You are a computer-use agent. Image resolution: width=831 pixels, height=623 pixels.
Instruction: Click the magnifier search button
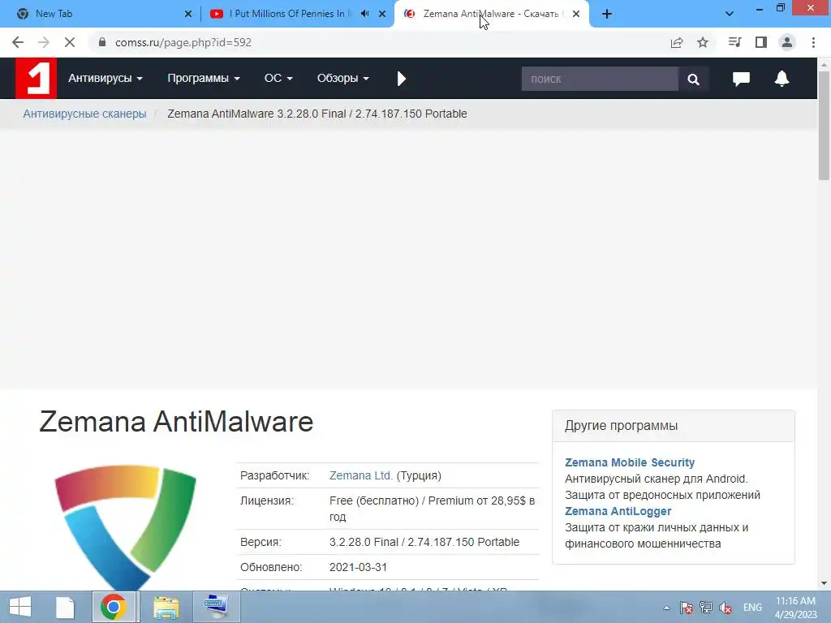693,79
